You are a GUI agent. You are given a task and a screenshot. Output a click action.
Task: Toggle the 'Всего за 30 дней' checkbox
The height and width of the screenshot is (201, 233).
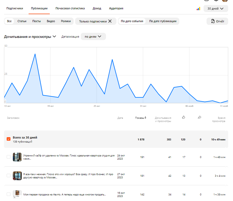[9, 139]
